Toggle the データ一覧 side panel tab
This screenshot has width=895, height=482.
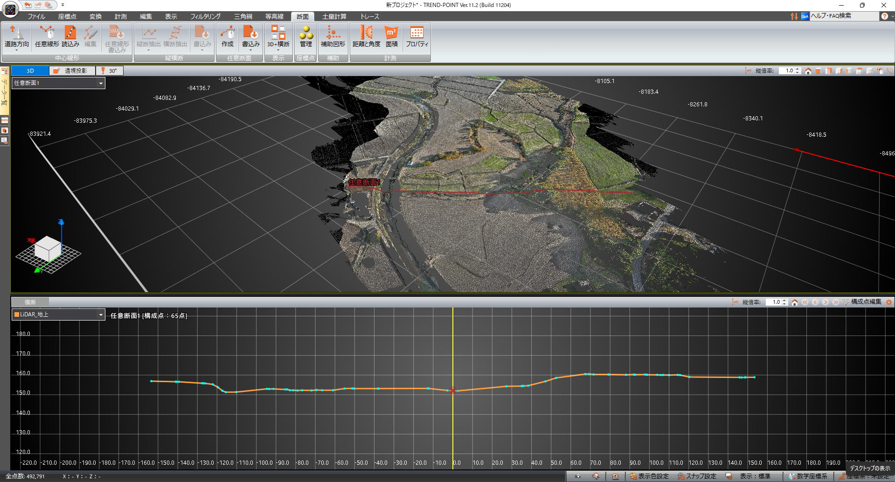coord(5,91)
